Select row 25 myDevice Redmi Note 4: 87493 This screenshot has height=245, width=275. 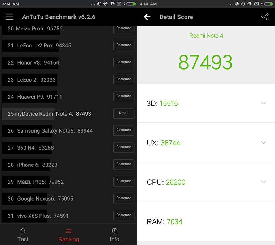pyautogui.click(x=68, y=114)
